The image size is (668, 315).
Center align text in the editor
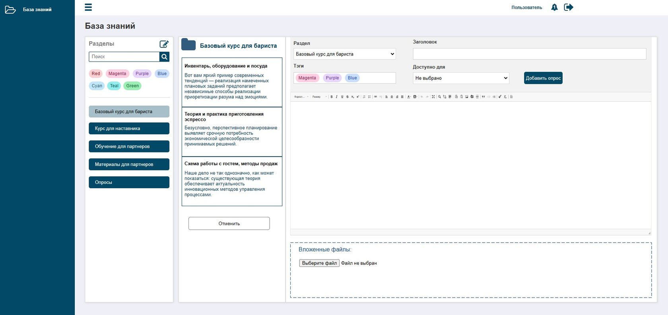pyautogui.click(x=392, y=97)
